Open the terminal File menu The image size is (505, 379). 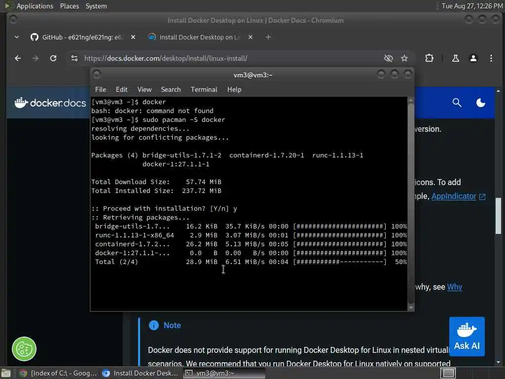pyautogui.click(x=101, y=90)
